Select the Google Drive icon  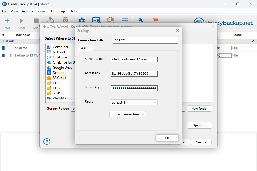[49, 68]
